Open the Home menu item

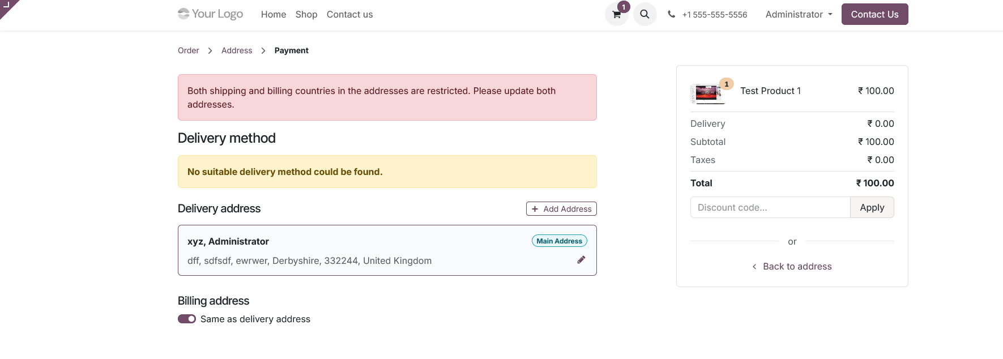[274, 14]
